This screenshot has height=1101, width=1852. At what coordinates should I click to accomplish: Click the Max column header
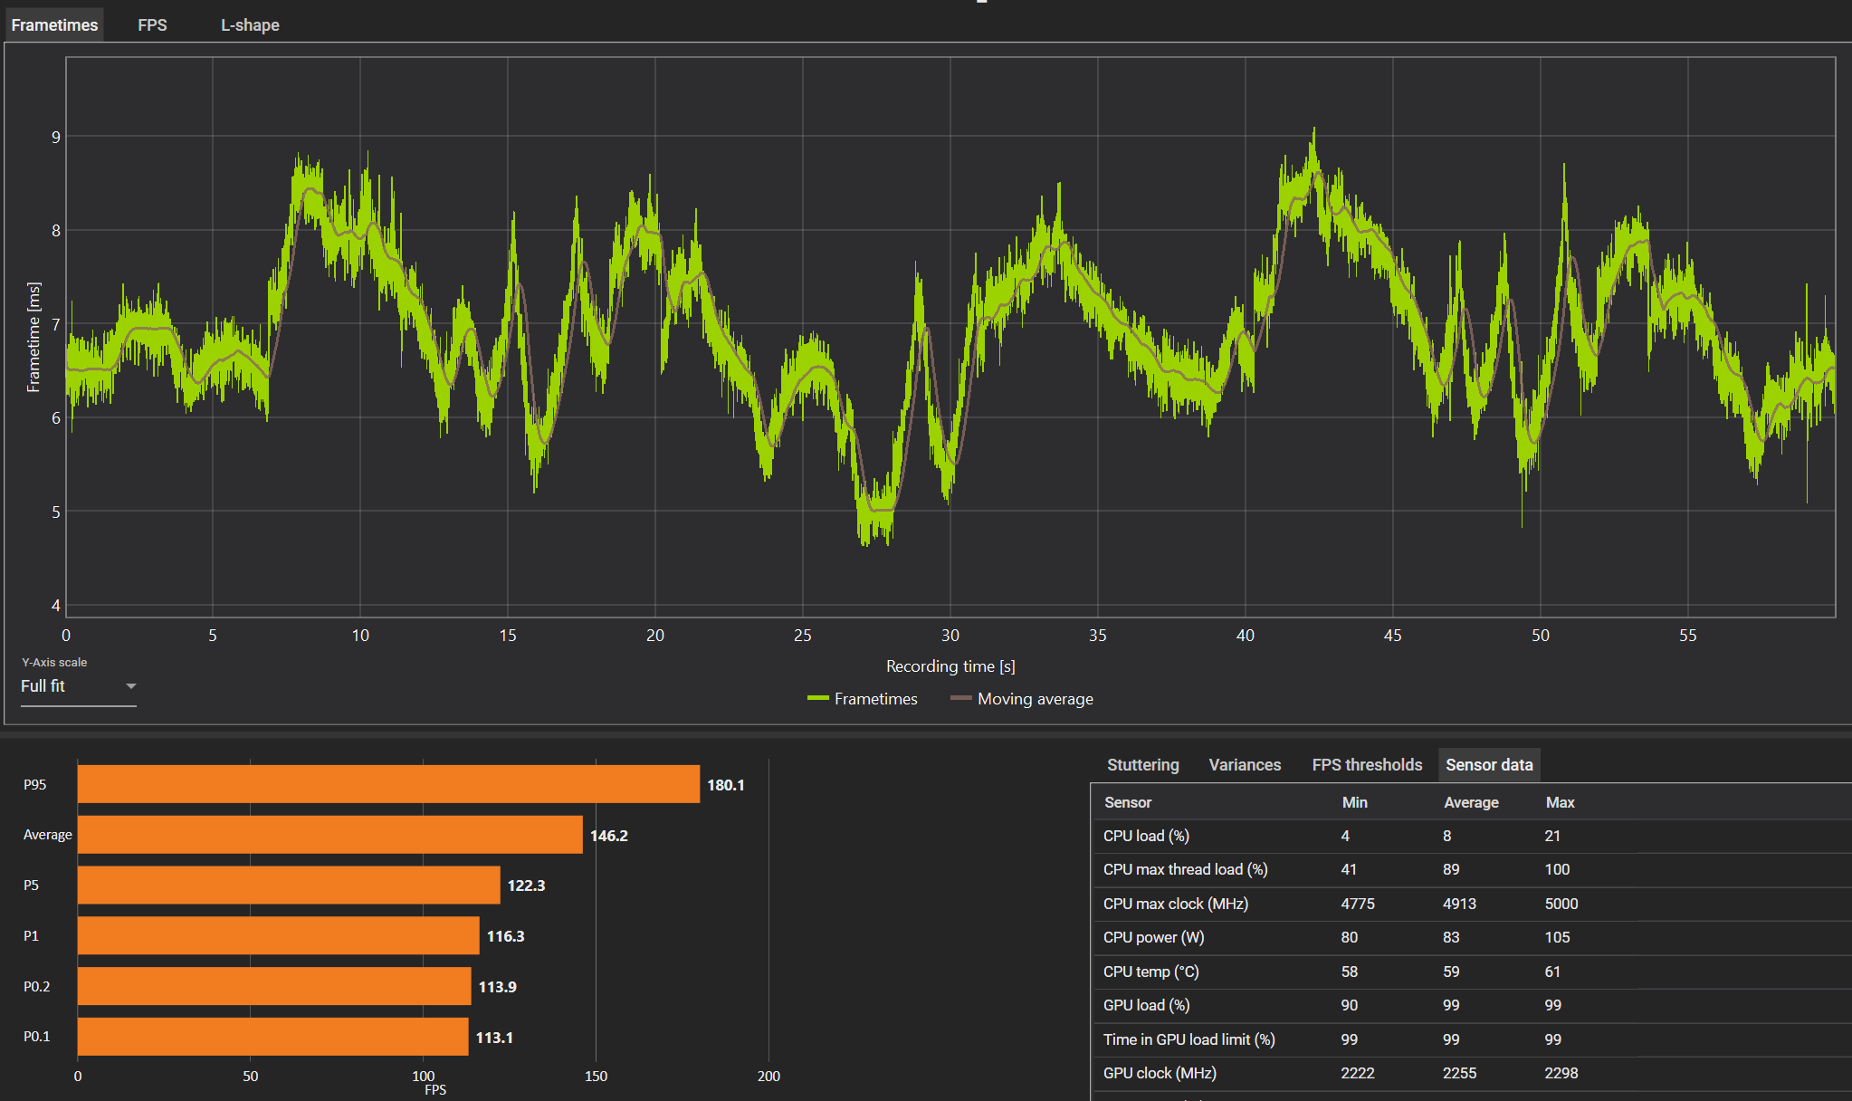point(1560,802)
